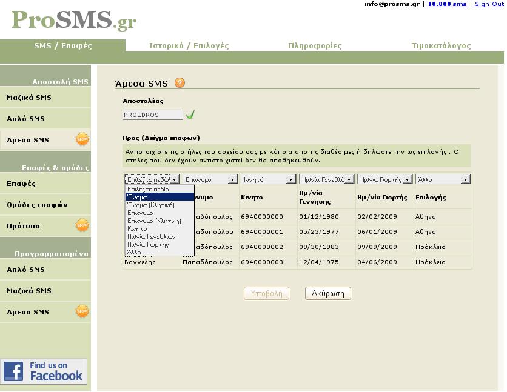Image resolution: width=507 pixels, height=392 pixels.
Task: Open the 10.000 sms link
Action: point(447,4)
